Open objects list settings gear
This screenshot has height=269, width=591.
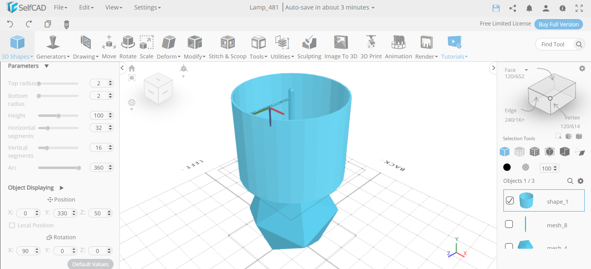[581, 181]
